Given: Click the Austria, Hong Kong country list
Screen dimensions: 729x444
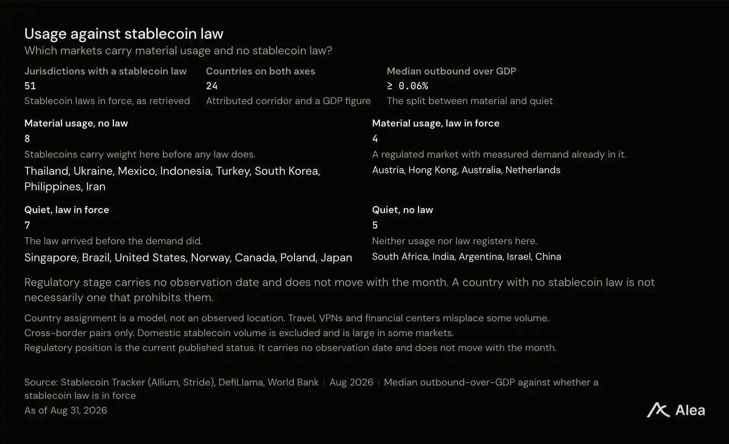Looking at the screenshot, I should pos(466,170).
